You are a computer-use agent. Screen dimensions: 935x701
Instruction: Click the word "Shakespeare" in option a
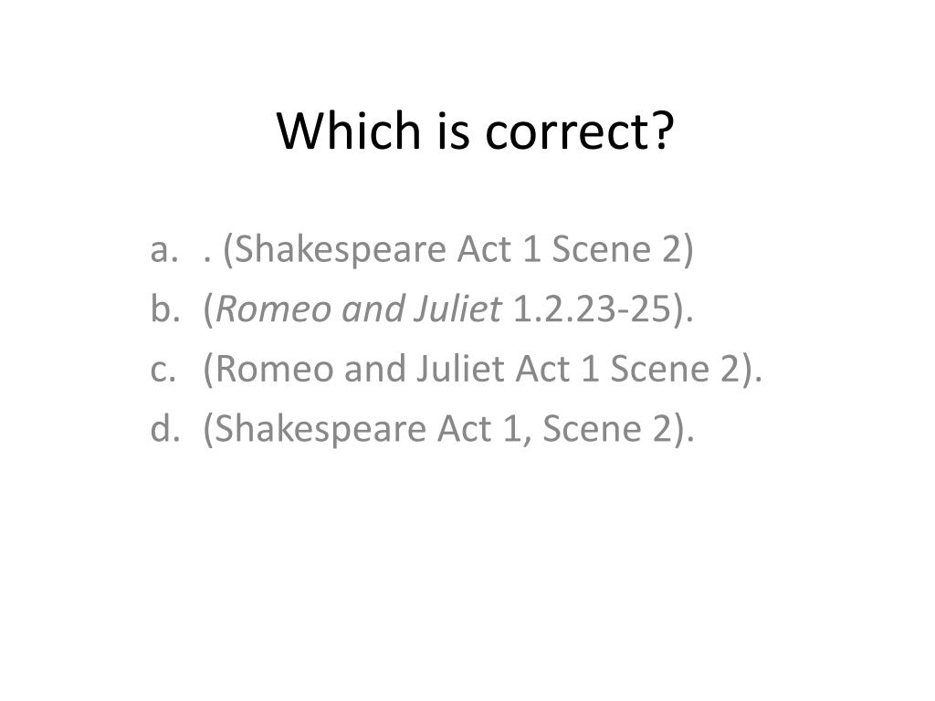(340, 250)
